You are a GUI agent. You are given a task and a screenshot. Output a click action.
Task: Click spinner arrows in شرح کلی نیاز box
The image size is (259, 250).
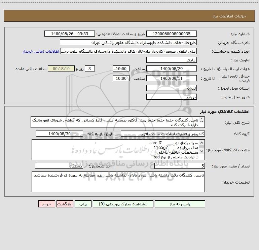pyautogui.click(x=201, y=120)
